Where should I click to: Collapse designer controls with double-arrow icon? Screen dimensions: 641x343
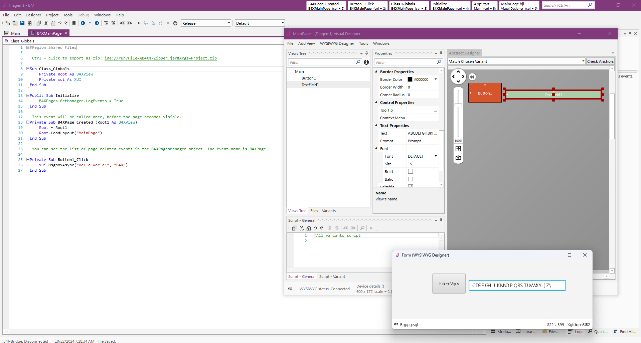(472, 77)
